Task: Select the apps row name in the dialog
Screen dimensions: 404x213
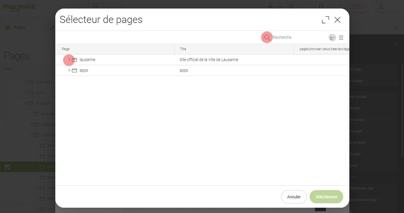Action: pos(84,70)
